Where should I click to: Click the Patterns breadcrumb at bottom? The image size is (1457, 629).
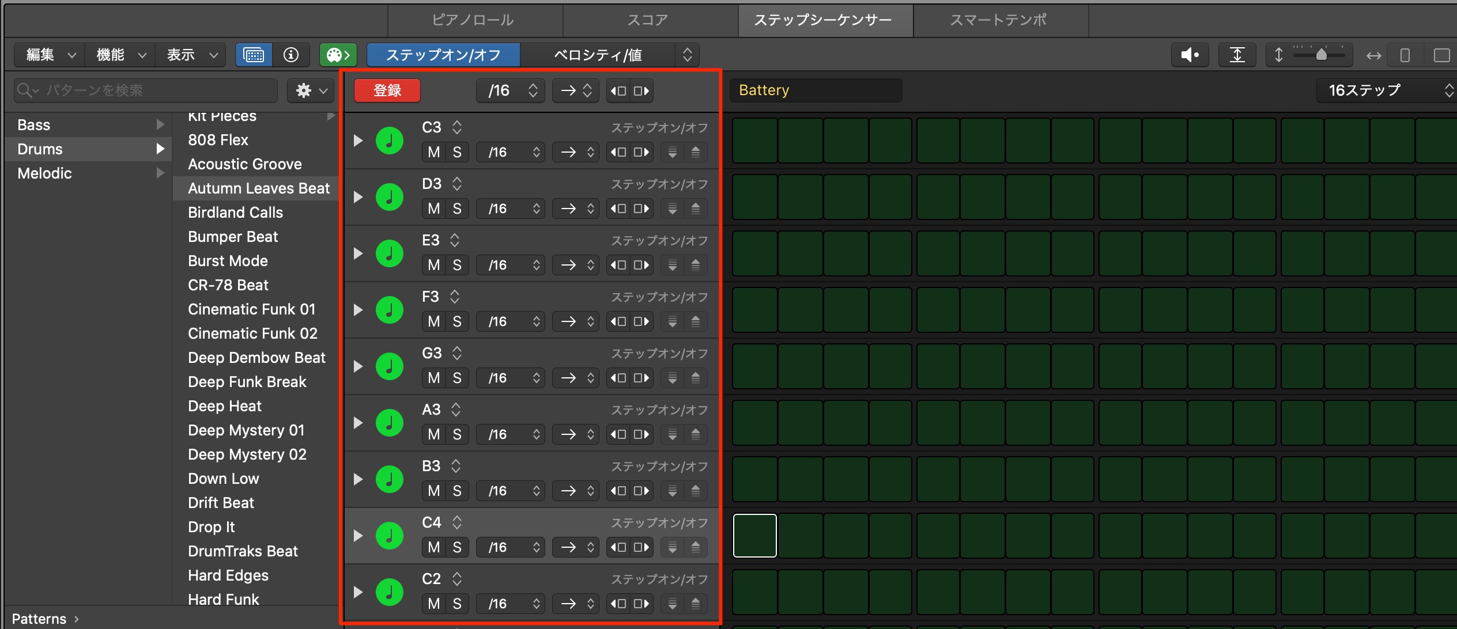(39, 619)
